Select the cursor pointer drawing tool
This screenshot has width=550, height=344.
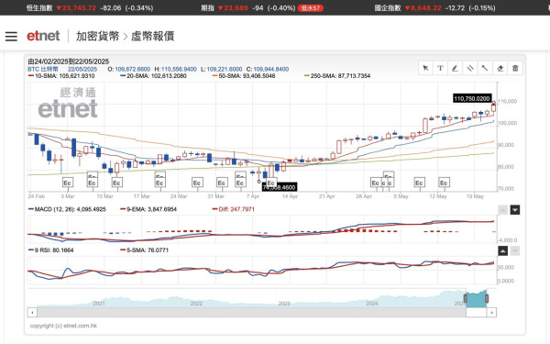point(425,68)
